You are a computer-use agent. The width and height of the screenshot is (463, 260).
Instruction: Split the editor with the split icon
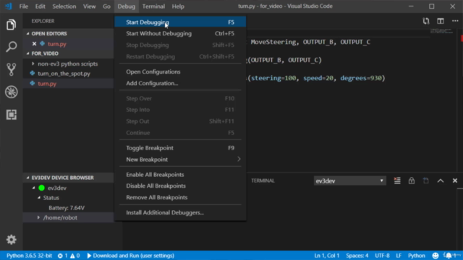pyautogui.click(x=441, y=21)
